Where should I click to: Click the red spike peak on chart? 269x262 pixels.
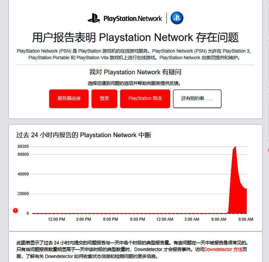[235, 148]
